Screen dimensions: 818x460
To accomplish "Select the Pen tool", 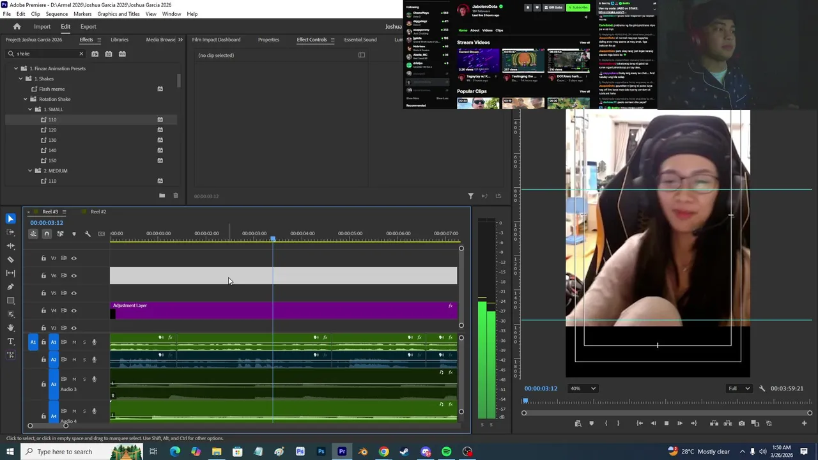I will [x=10, y=287].
